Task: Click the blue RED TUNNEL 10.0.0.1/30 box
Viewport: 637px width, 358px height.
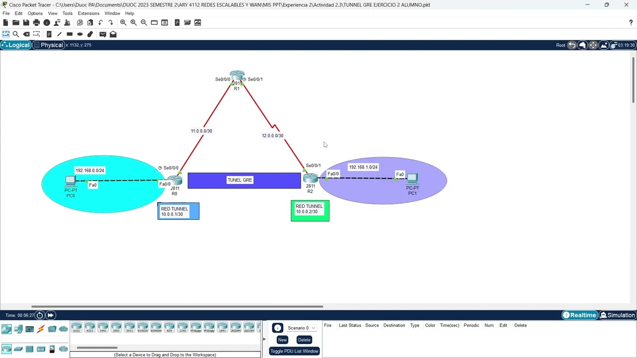Action: pos(178,211)
